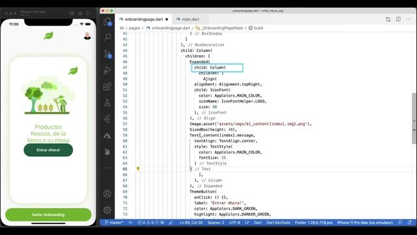The image size is (417, 235).
Task: Click on 'child: Column(' on line 47
Action: tap(210, 67)
